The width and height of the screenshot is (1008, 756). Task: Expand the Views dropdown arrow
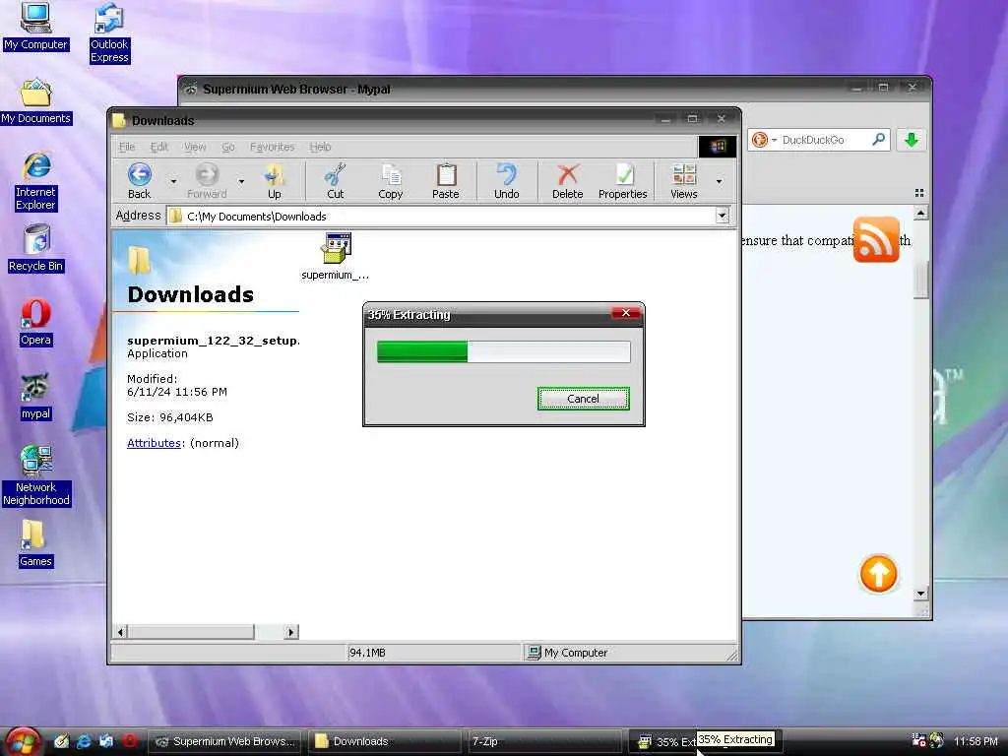tap(719, 181)
